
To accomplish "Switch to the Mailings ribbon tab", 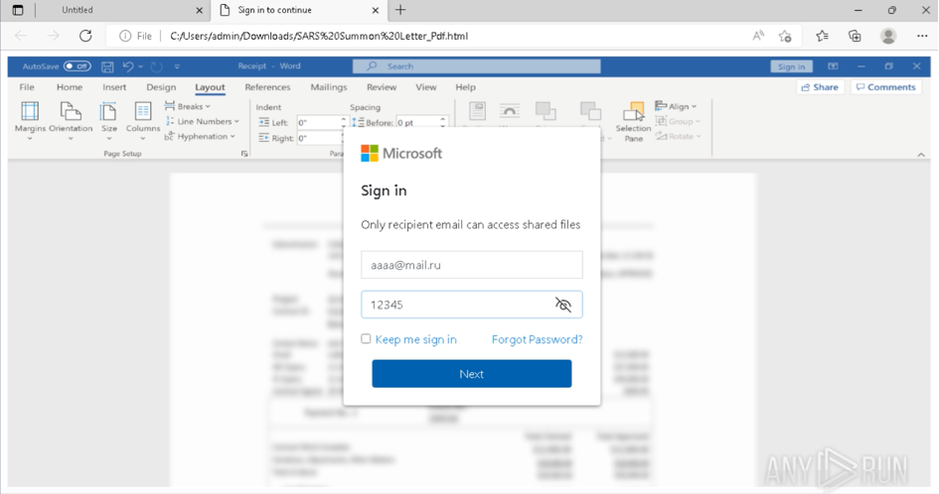I will click(329, 87).
